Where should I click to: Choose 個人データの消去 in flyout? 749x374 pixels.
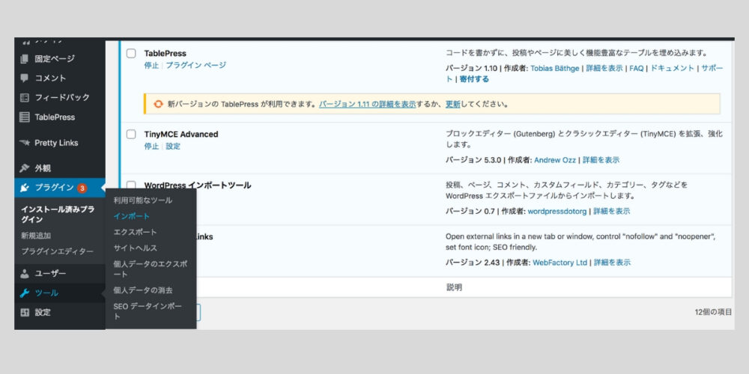pyautogui.click(x=143, y=290)
